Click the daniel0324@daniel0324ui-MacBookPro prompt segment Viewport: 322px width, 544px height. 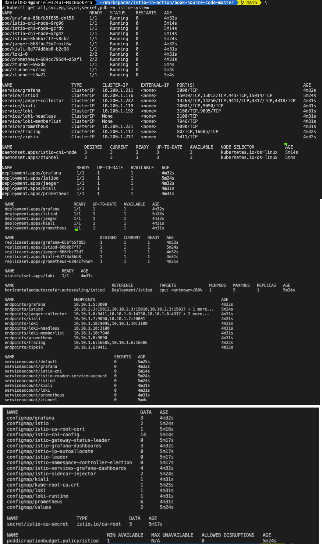48,2
